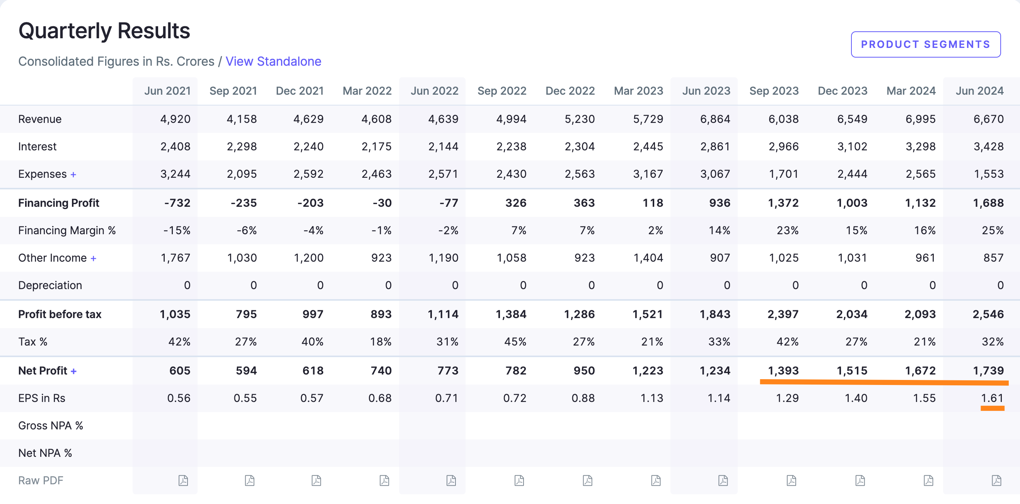Open the Mar 2022 raw PDF icon
The width and height of the screenshot is (1020, 504).
pyautogui.click(x=384, y=480)
